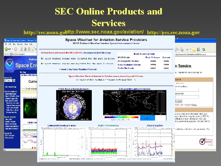This screenshot has width=221, height=166.
Task: Click the Messenger icon in right browser toolbar
Action: click(x=204, y=49)
